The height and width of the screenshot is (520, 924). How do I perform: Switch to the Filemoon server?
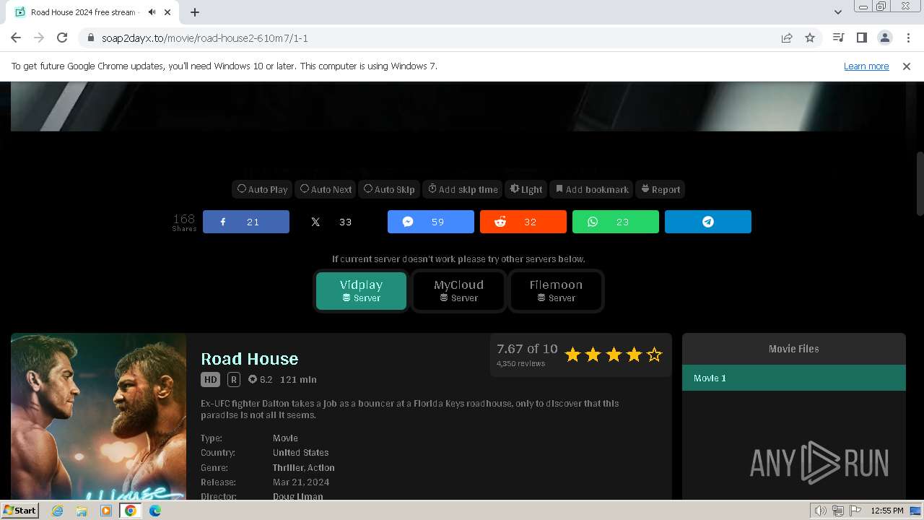(556, 290)
